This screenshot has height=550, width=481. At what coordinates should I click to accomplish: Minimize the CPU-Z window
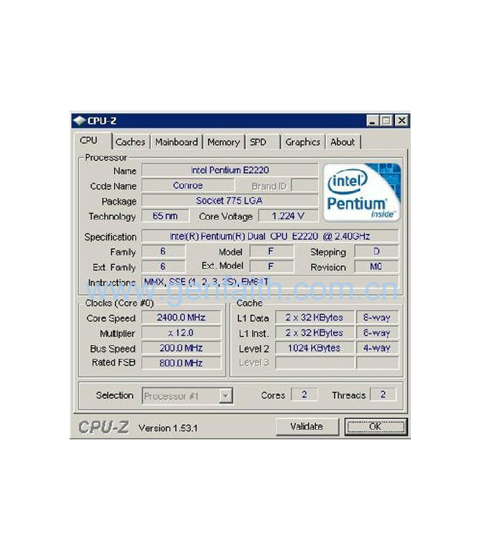tap(372, 121)
